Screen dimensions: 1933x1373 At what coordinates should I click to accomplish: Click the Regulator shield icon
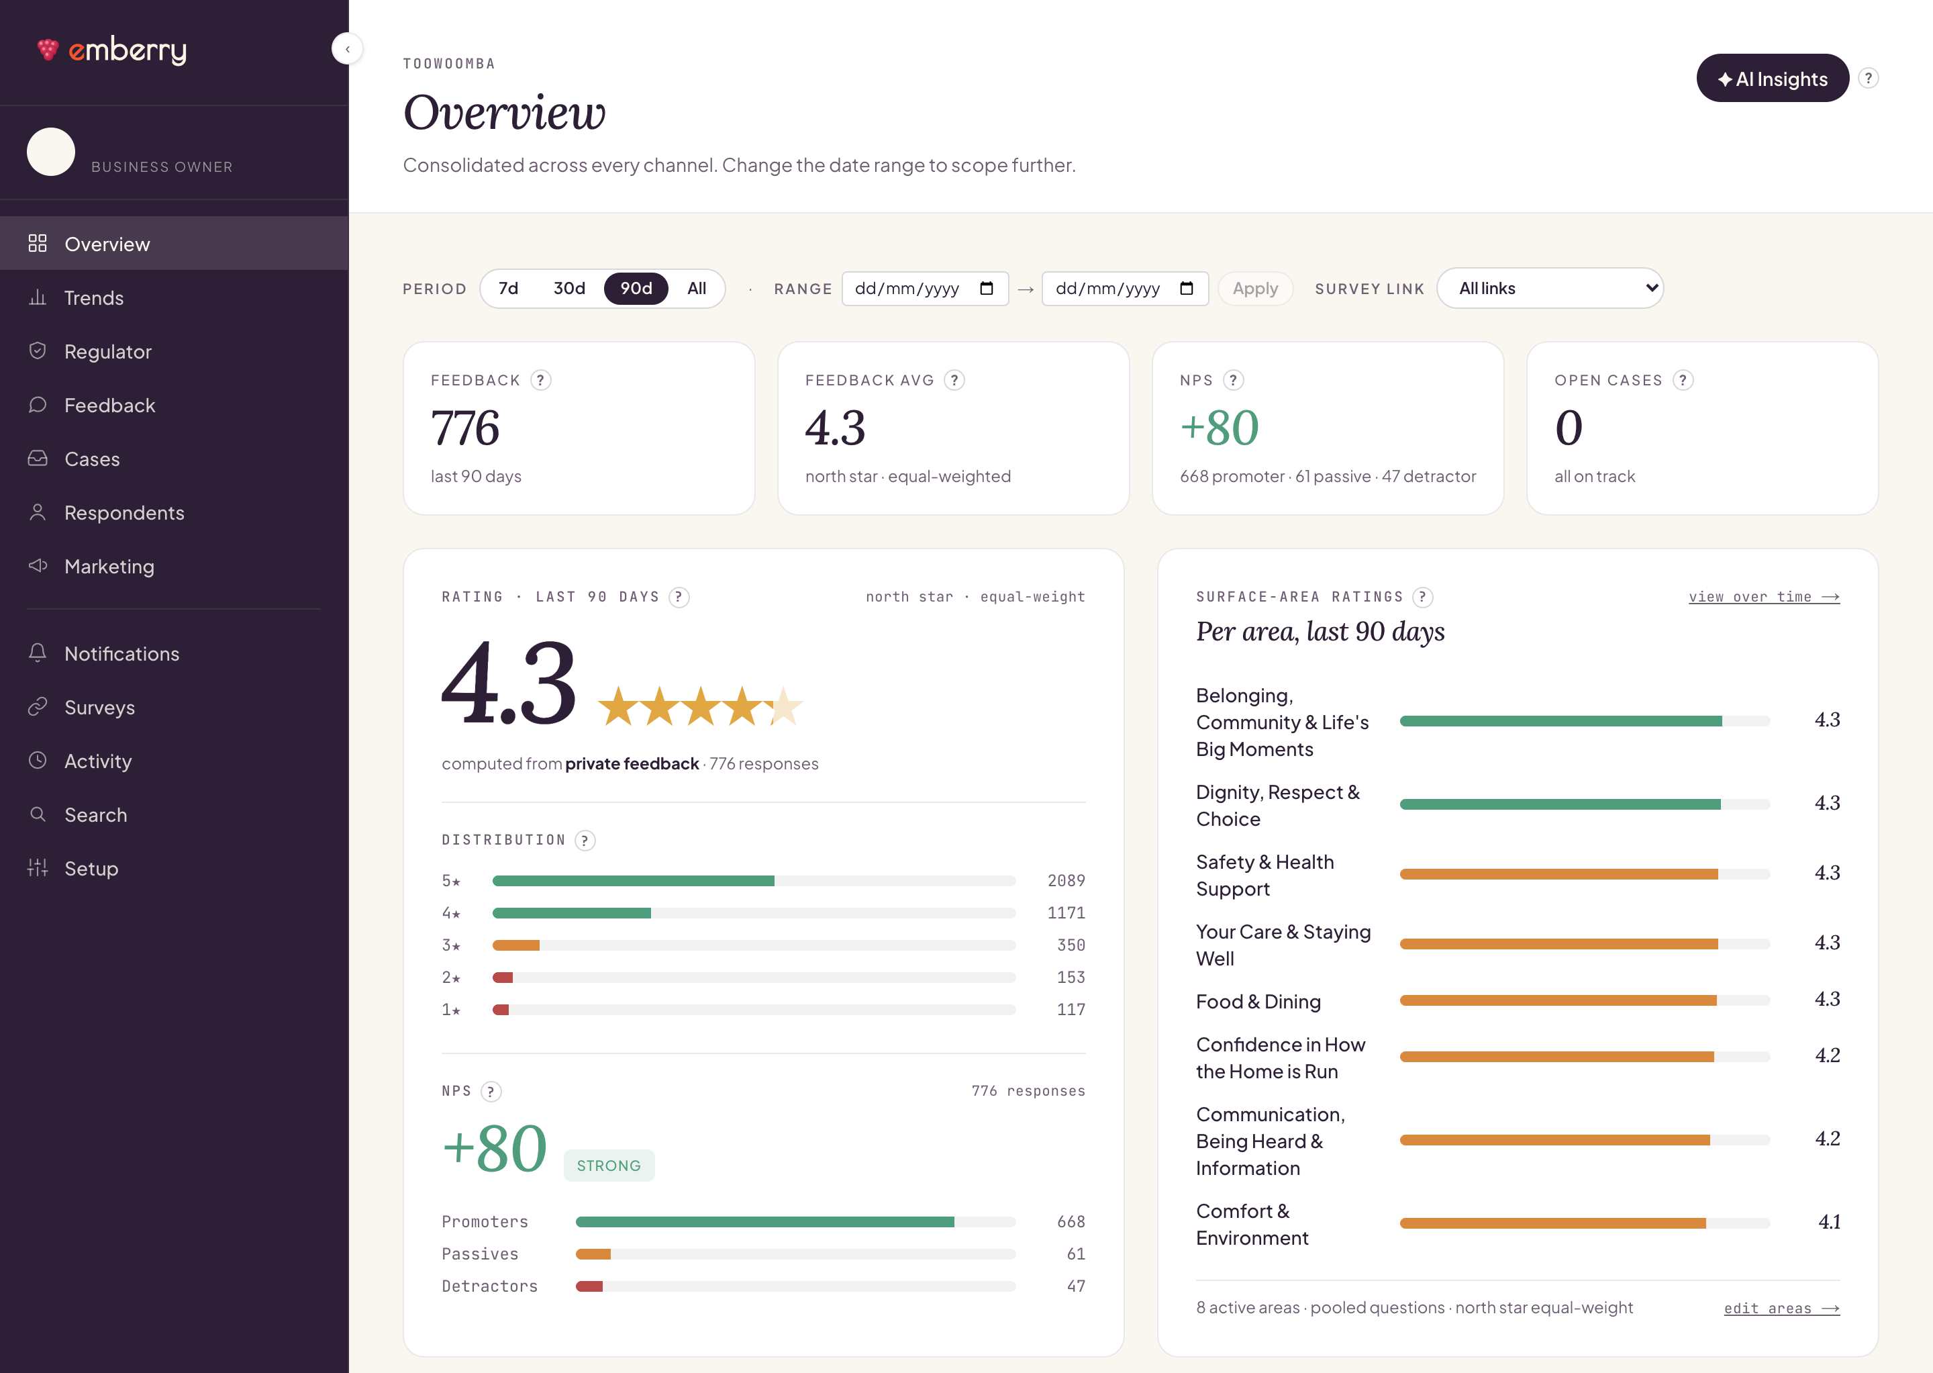[37, 351]
